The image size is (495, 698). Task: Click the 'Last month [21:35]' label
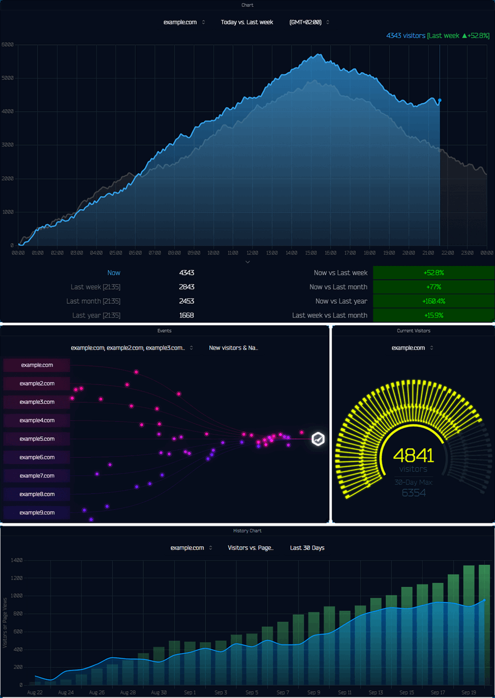pyautogui.click(x=94, y=301)
